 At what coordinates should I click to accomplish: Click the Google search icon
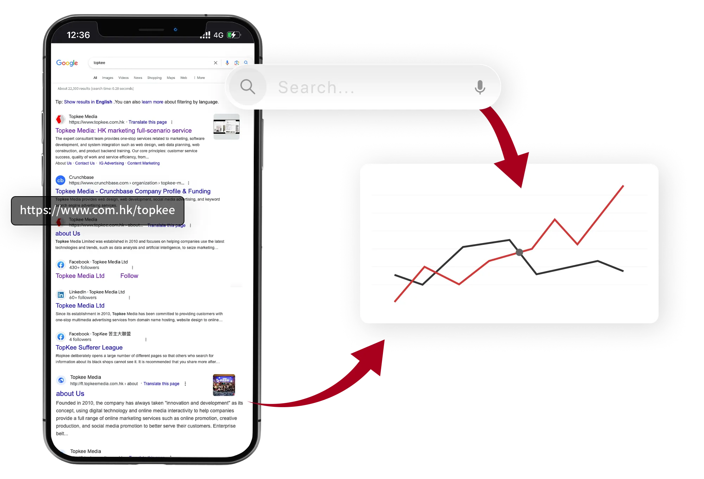pos(246,63)
